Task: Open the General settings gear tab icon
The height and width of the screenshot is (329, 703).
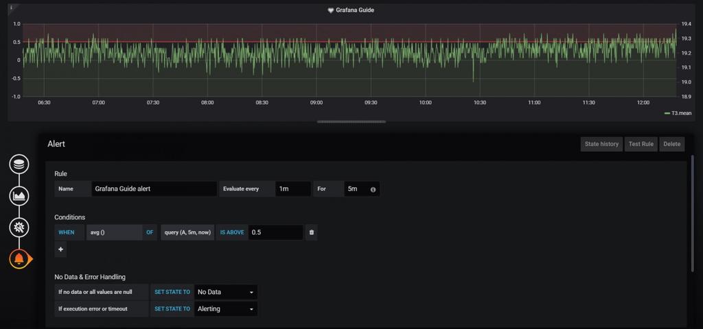Action: click(19, 228)
